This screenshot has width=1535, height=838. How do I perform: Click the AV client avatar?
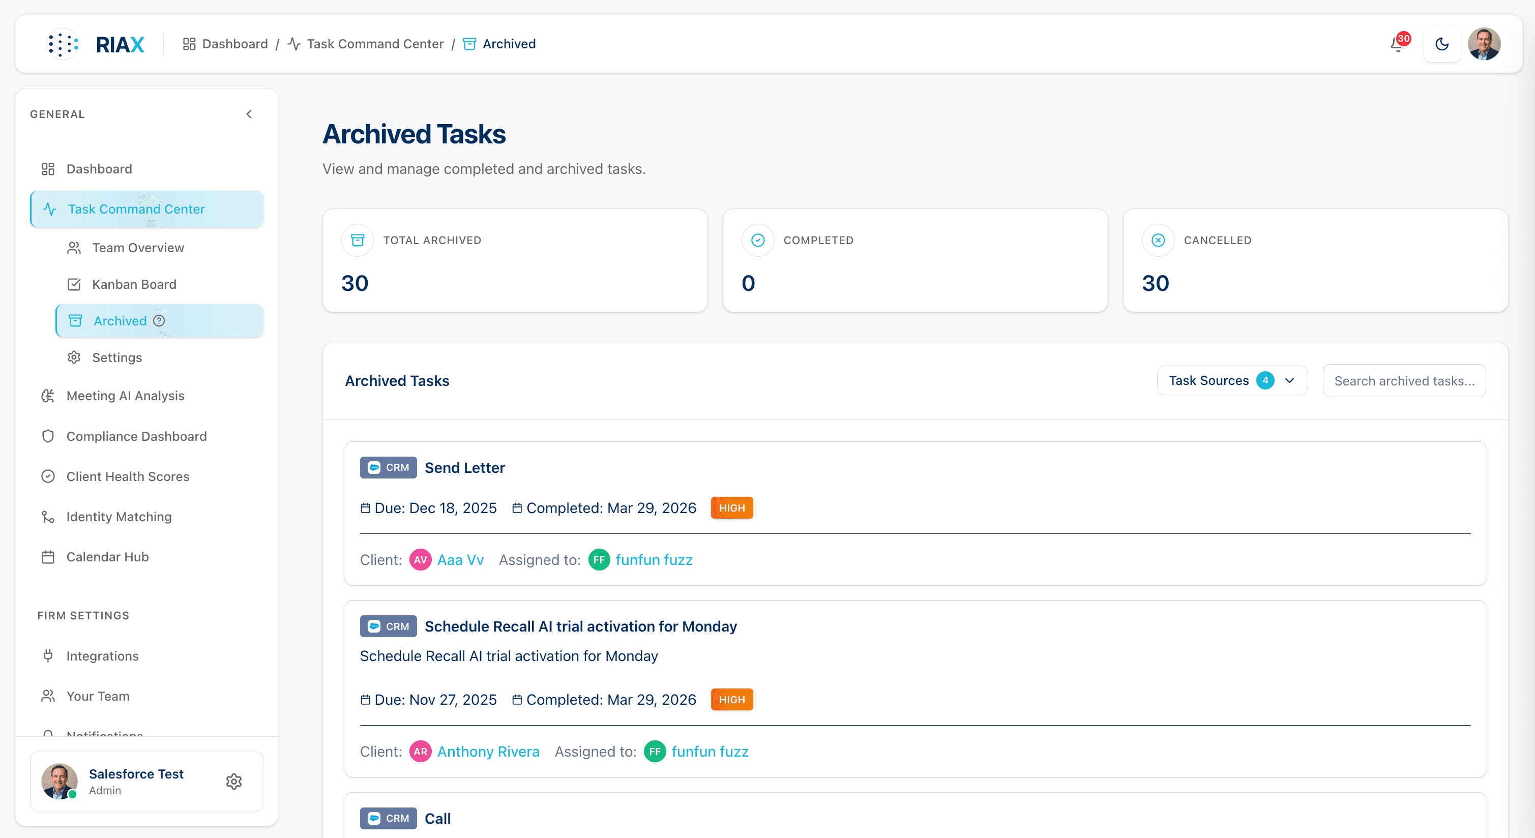point(421,560)
